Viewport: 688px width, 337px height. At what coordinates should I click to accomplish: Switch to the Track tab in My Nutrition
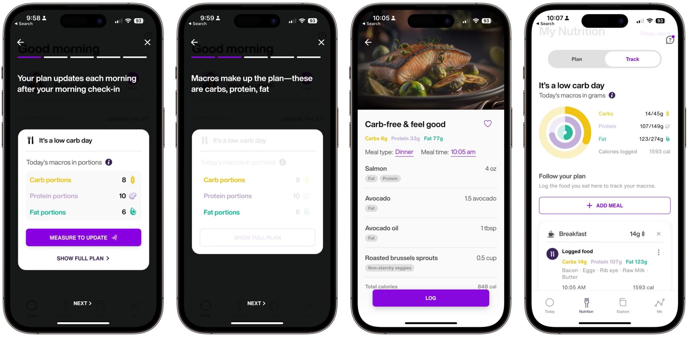coord(632,59)
